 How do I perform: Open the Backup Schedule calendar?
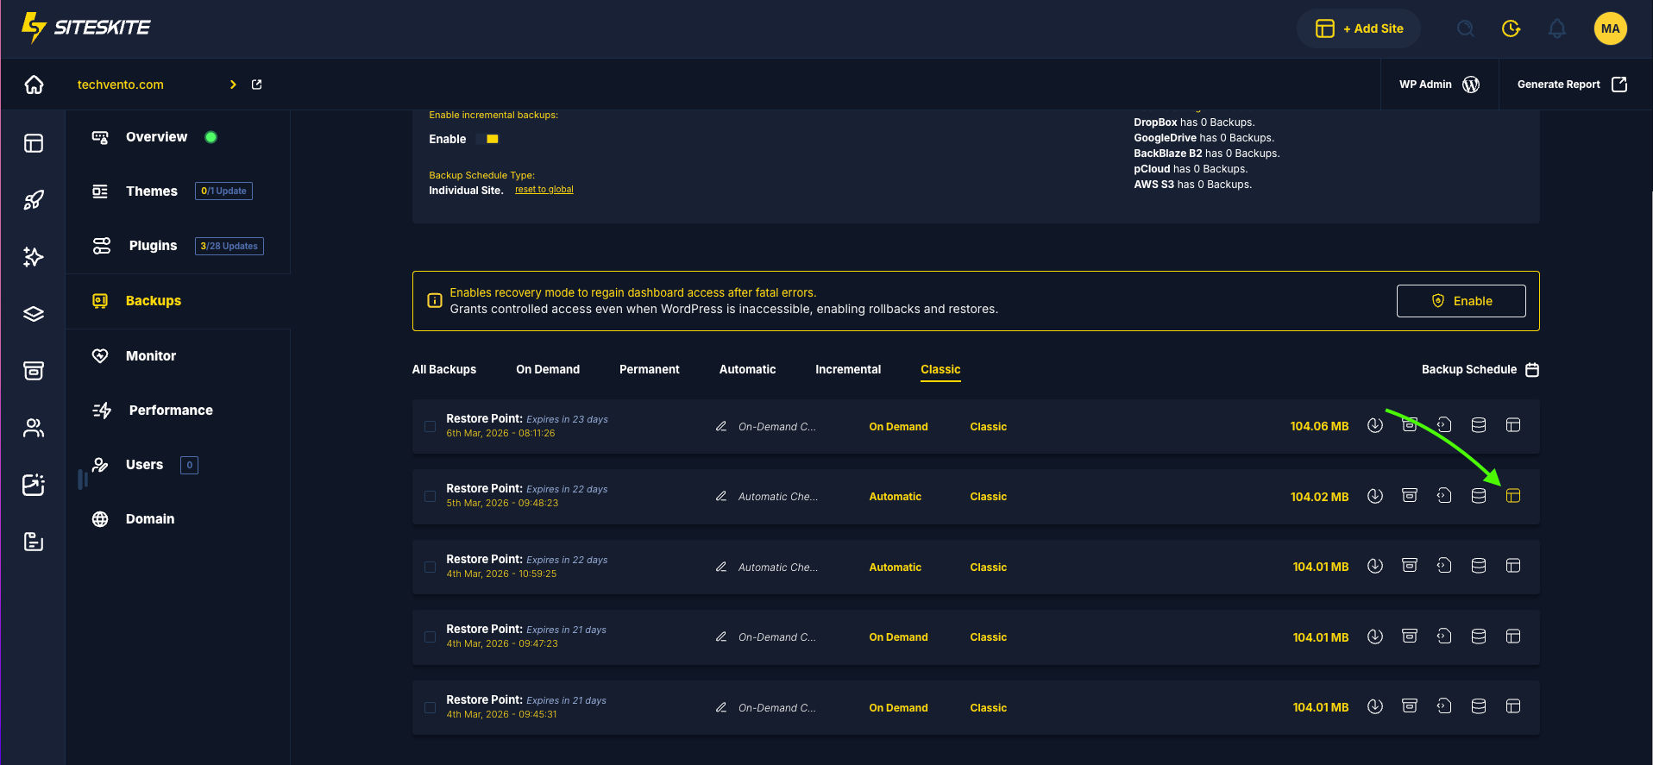[1531, 370]
